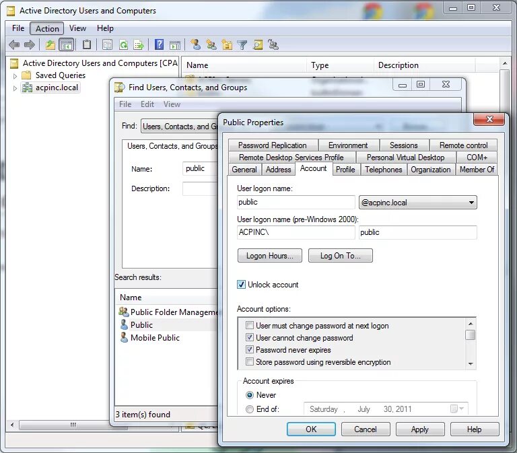Expand the acpinc.local tree node
The width and height of the screenshot is (517, 453).
click(15, 88)
